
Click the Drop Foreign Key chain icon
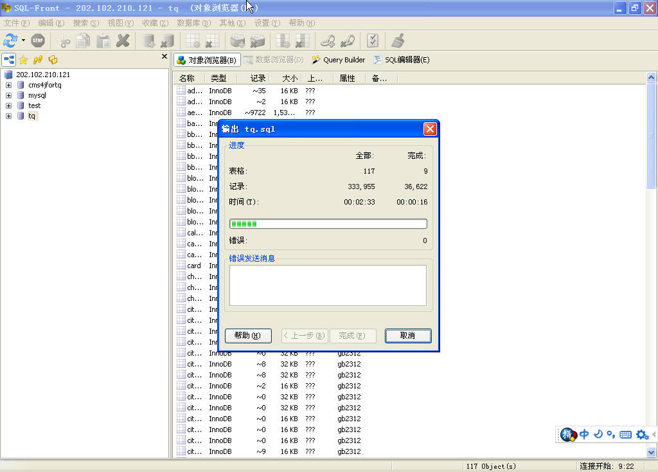click(348, 41)
